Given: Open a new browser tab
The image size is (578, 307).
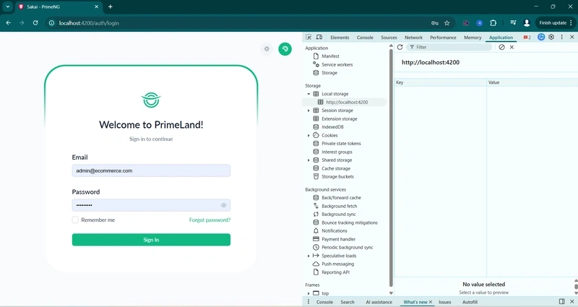Looking at the screenshot, I should (111, 7).
